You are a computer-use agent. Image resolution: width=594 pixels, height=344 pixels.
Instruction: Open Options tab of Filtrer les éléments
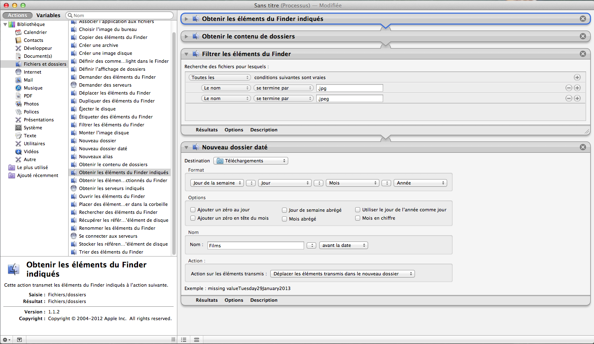(x=233, y=130)
